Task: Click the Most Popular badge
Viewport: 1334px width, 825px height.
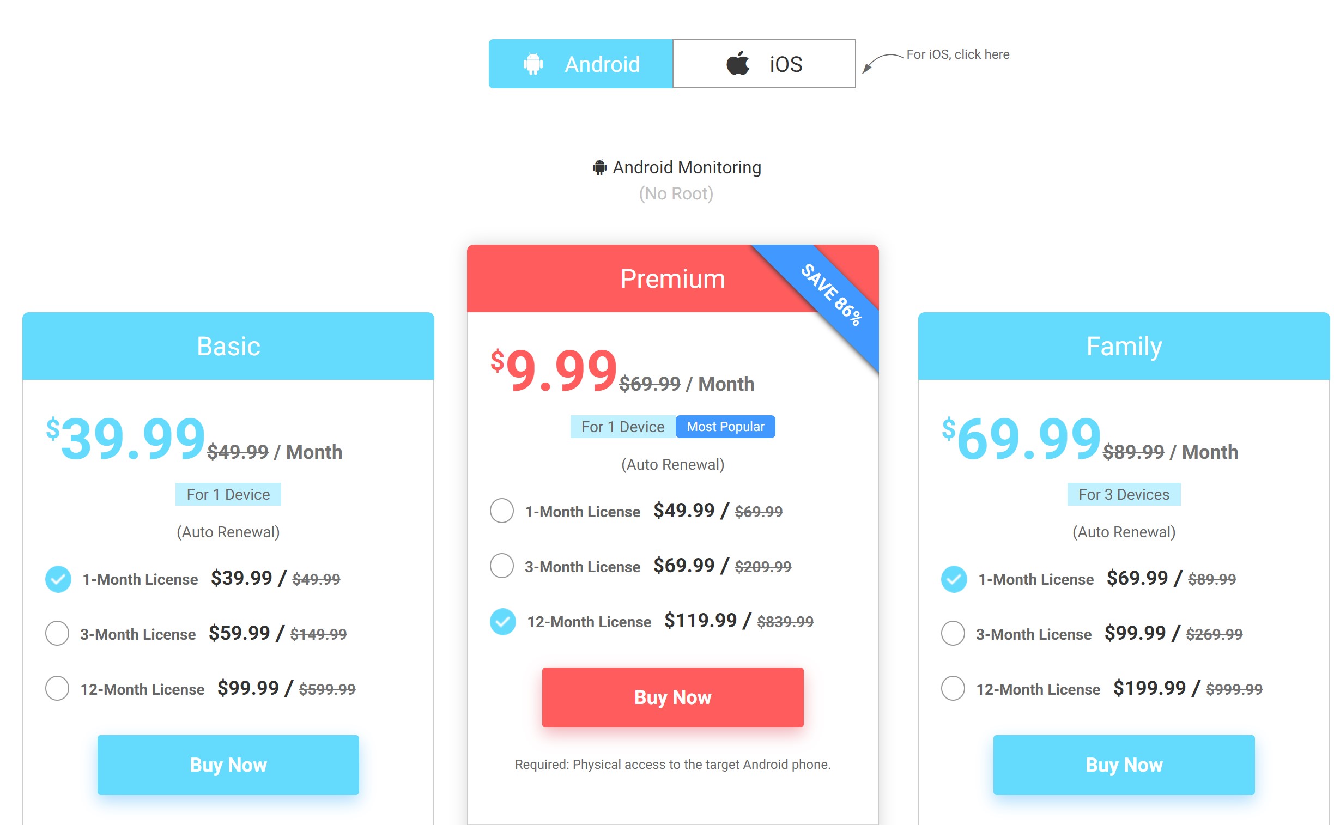Action: (725, 427)
